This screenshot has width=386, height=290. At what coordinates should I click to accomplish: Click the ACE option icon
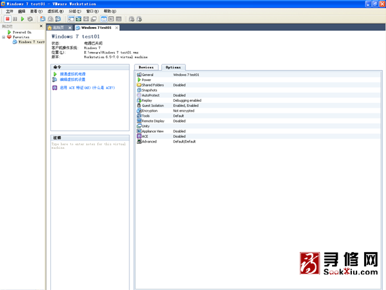[x=139, y=136]
